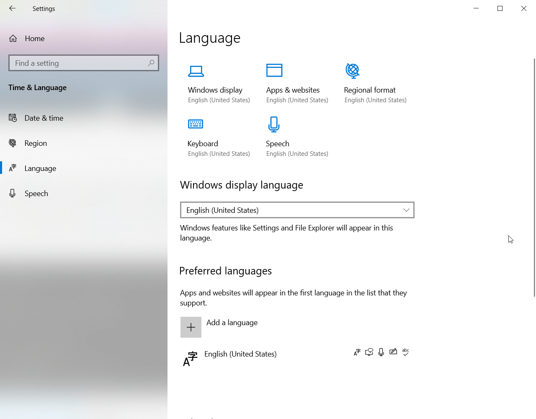Screen dimensions: 536x419
Task: Click the large language icon beside English entry
Action: point(190,359)
